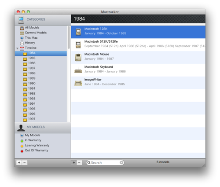The width and height of the screenshot is (220, 187).
Task: Click the 1986 calendar icon
Action: 25,64
